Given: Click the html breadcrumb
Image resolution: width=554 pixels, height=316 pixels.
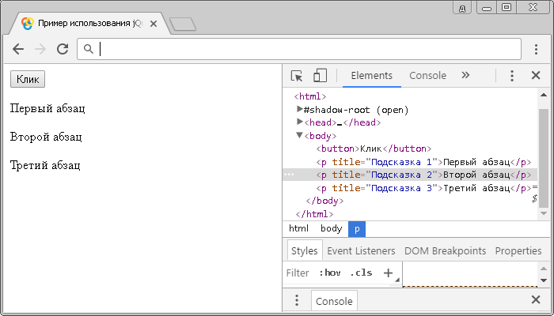Looking at the screenshot, I should (x=298, y=228).
